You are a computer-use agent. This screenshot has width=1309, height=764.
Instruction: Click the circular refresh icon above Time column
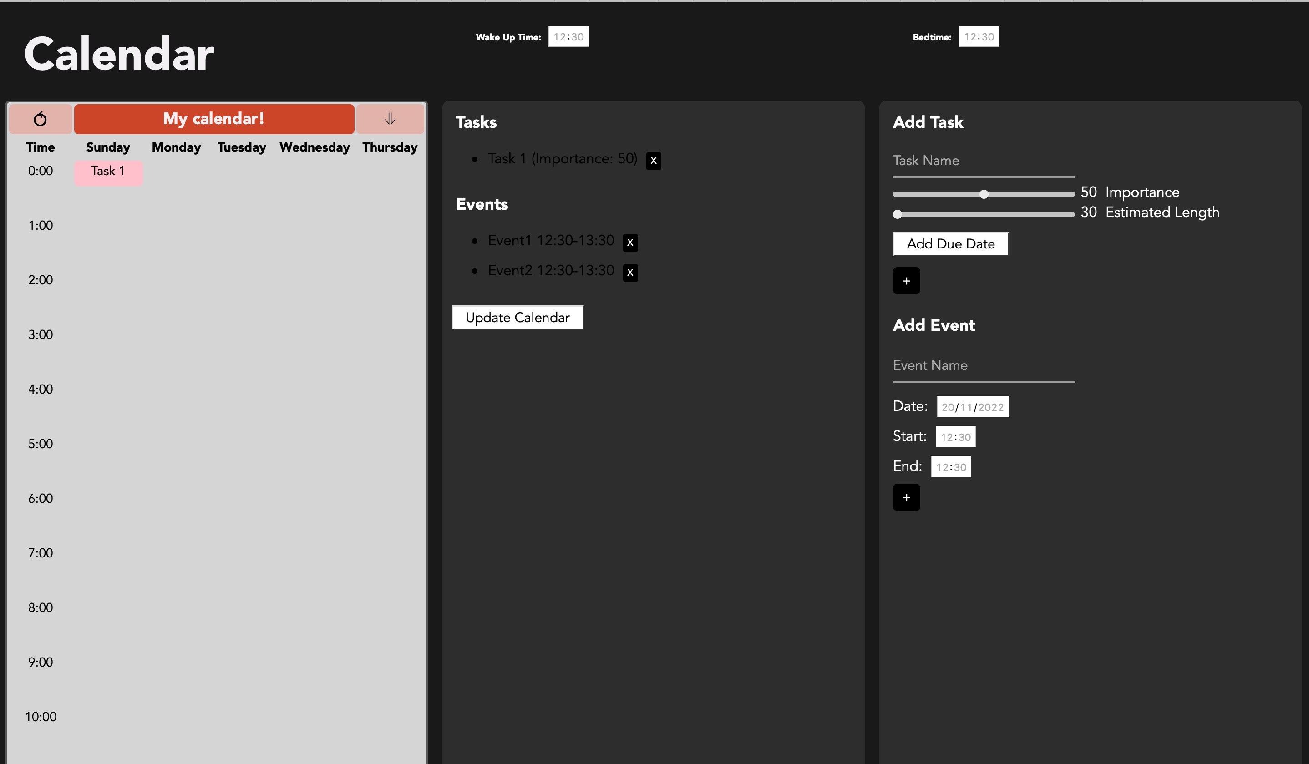pyautogui.click(x=40, y=119)
